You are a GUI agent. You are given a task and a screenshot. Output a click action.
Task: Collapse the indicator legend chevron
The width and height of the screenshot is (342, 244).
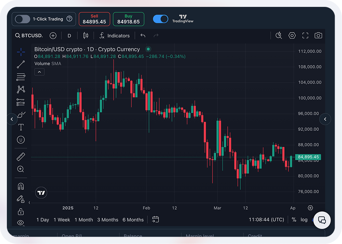tap(39, 72)
